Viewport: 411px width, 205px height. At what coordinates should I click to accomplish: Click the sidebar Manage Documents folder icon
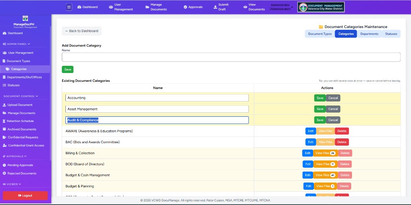(x=4, y=113)
